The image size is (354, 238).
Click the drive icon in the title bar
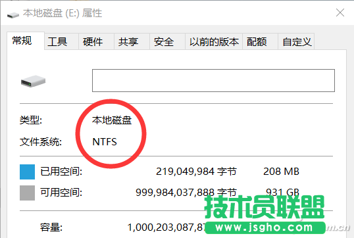[x=13, y=15]
